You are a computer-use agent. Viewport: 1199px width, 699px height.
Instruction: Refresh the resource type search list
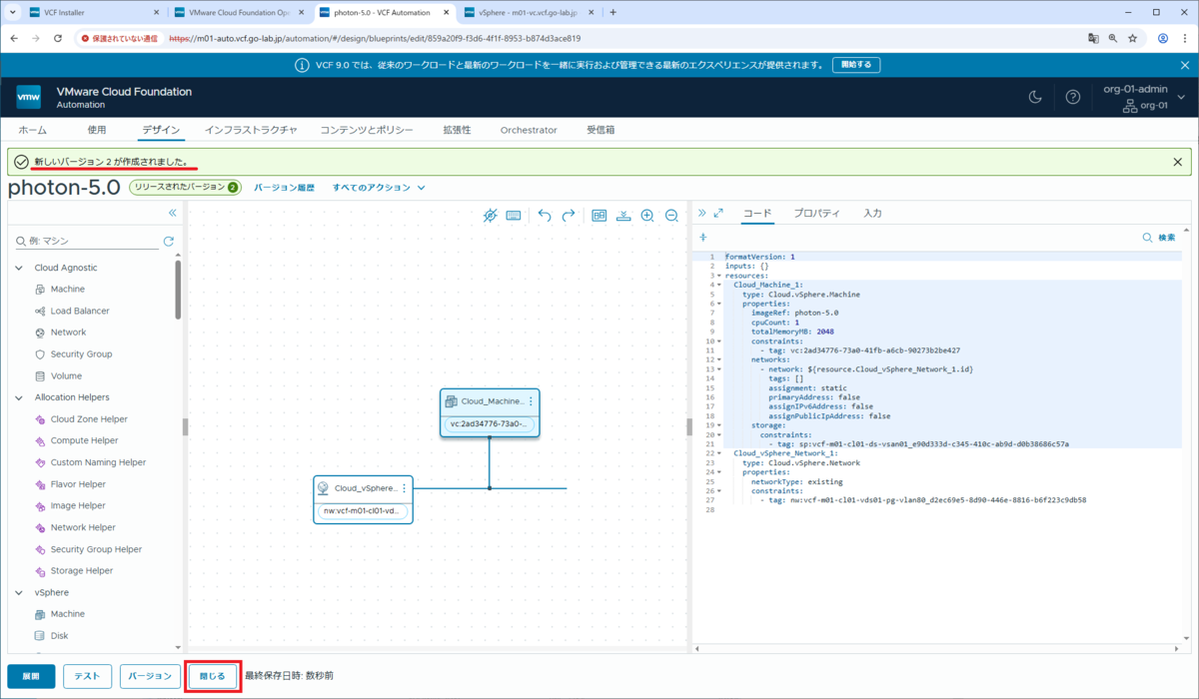169,241
